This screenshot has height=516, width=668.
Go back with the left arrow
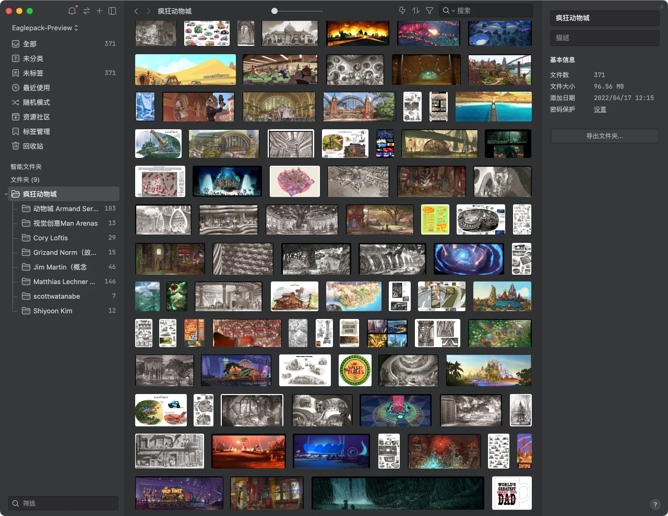tap(136, 11)
